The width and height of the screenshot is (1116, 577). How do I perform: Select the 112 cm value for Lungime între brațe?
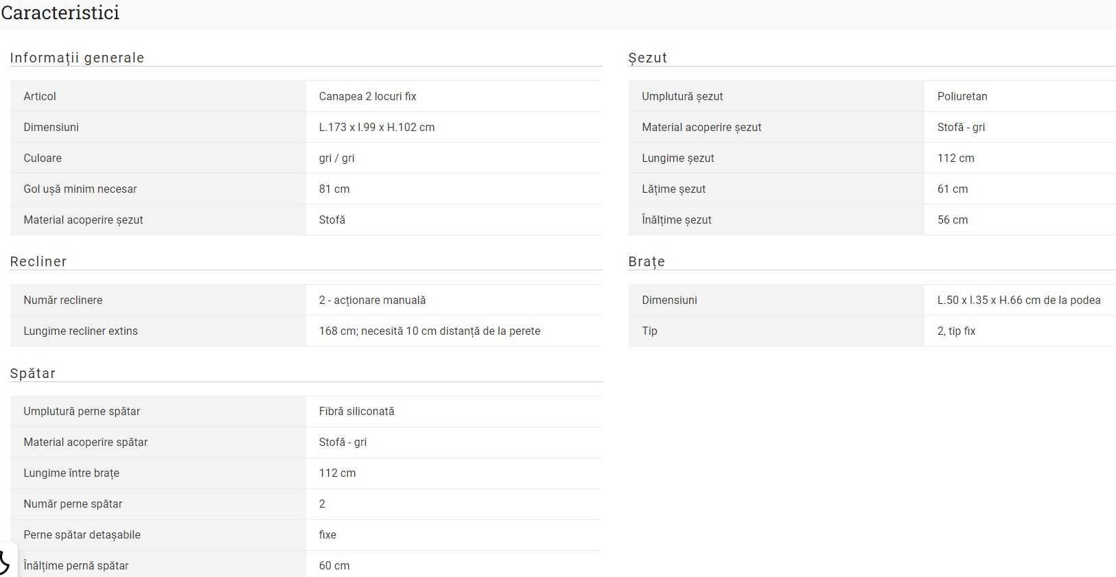(337, 473)
